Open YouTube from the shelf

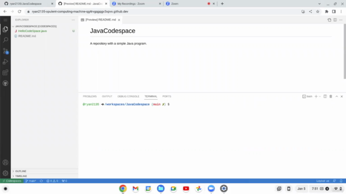(186, 189)
